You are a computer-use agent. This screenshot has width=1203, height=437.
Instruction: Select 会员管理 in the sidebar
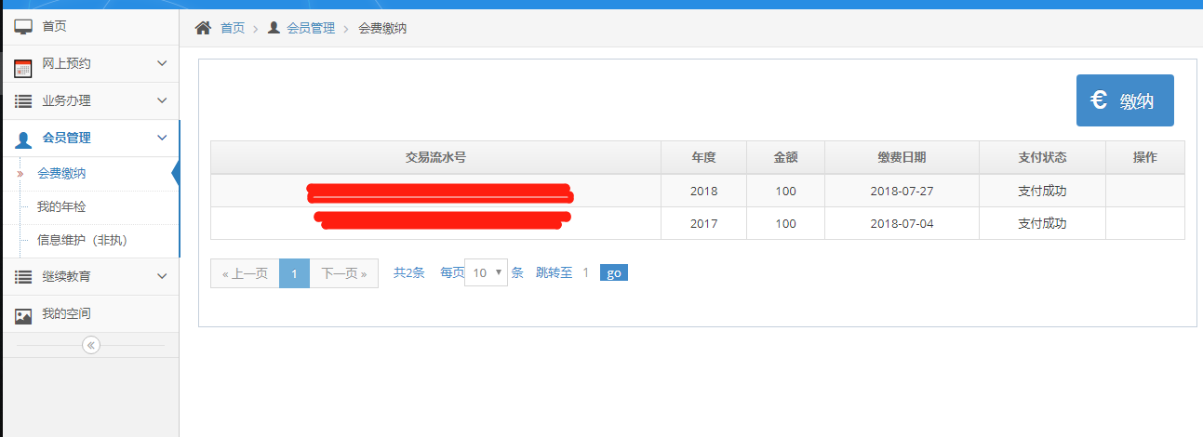[89, 139]
